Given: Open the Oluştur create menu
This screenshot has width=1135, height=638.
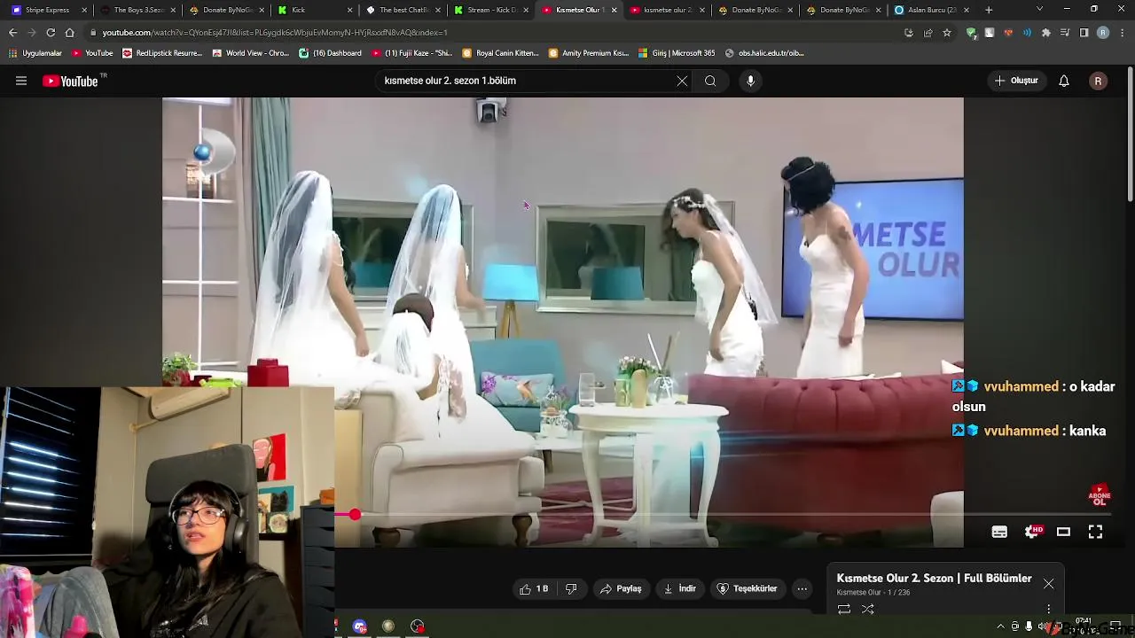Looking at the screenshot, I should point(1016,81).
